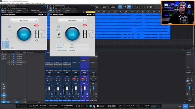Mute Tough L..RUMS mixer channel
This screenshot has height=109, width=195.
[x=48, y=79]
